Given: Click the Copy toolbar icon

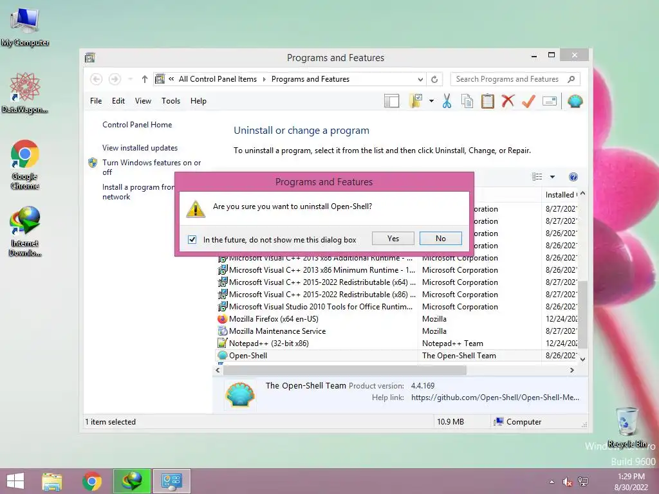Looking at the screenshot, I should (467, 101).
